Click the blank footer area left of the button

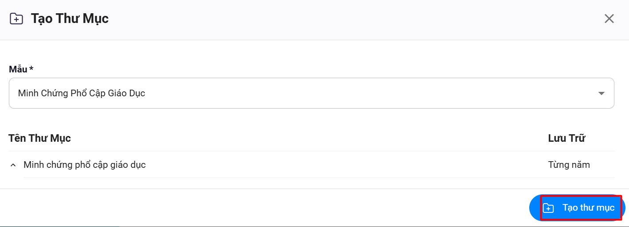tap(266, 208)
